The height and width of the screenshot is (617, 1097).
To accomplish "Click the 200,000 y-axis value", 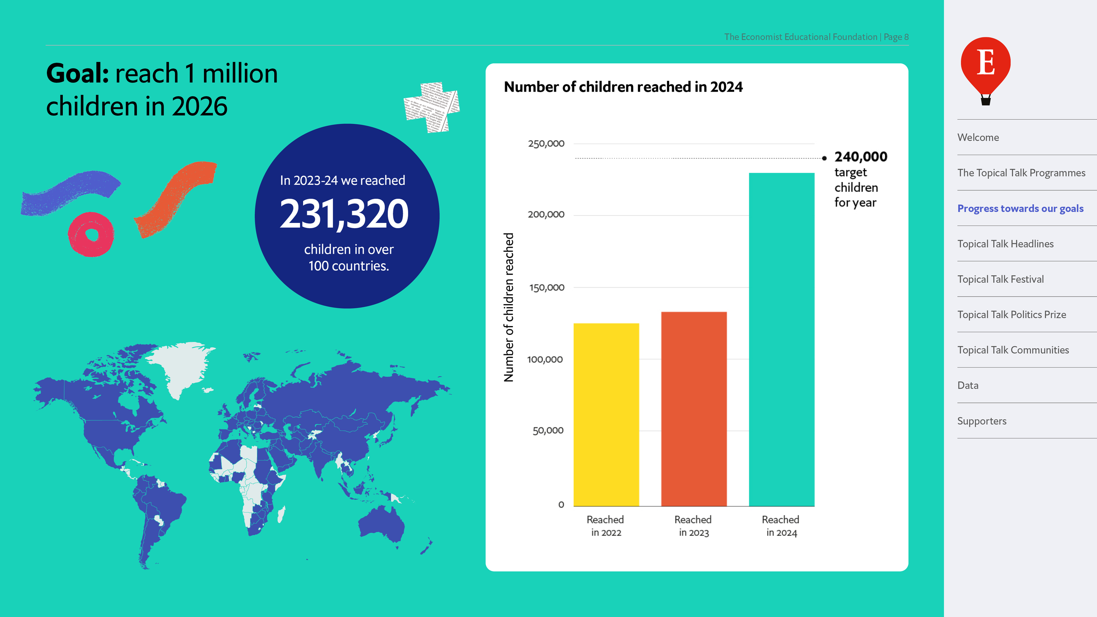I will tap(546, 215).
